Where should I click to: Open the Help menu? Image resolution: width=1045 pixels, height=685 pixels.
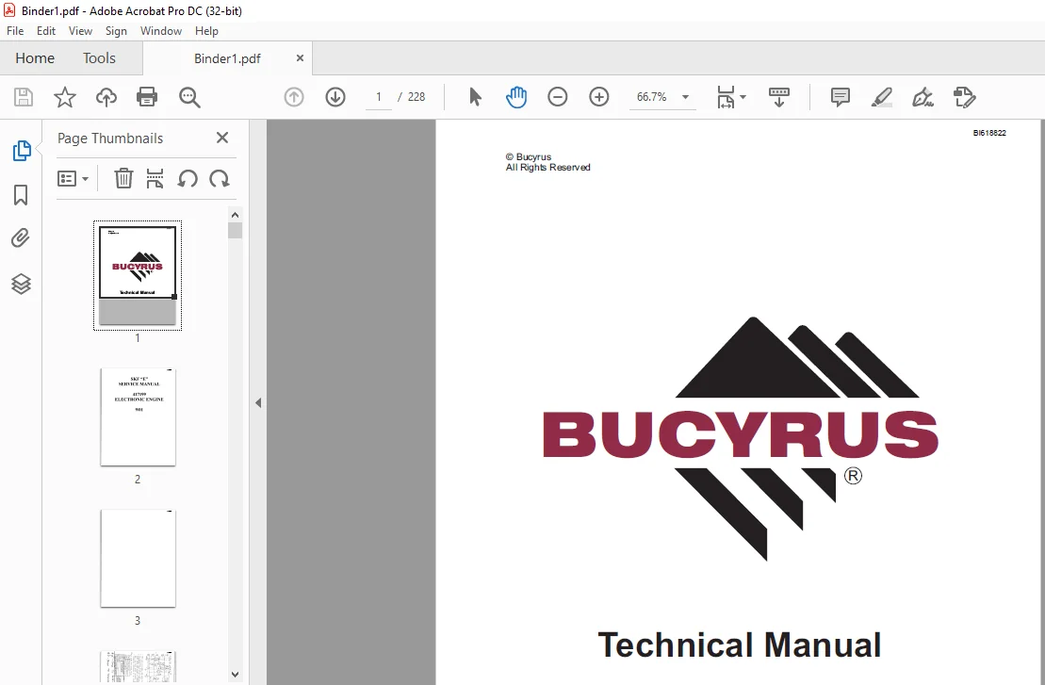pos(206,31)
